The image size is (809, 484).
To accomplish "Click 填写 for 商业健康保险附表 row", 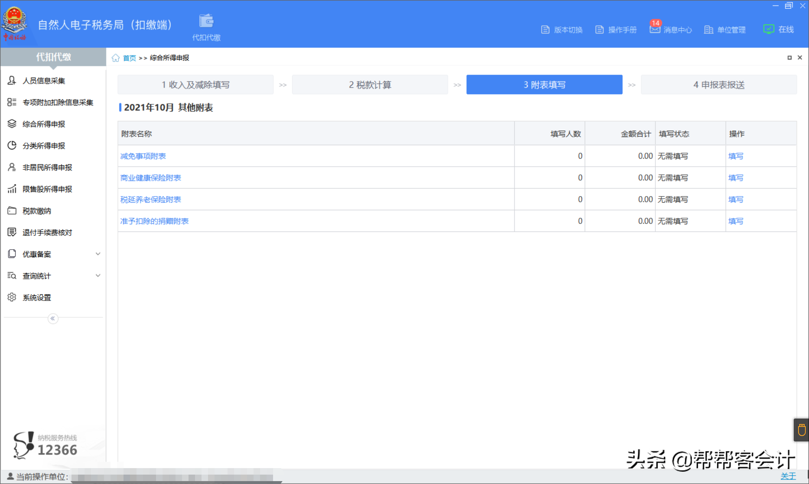I will point(735,178).
